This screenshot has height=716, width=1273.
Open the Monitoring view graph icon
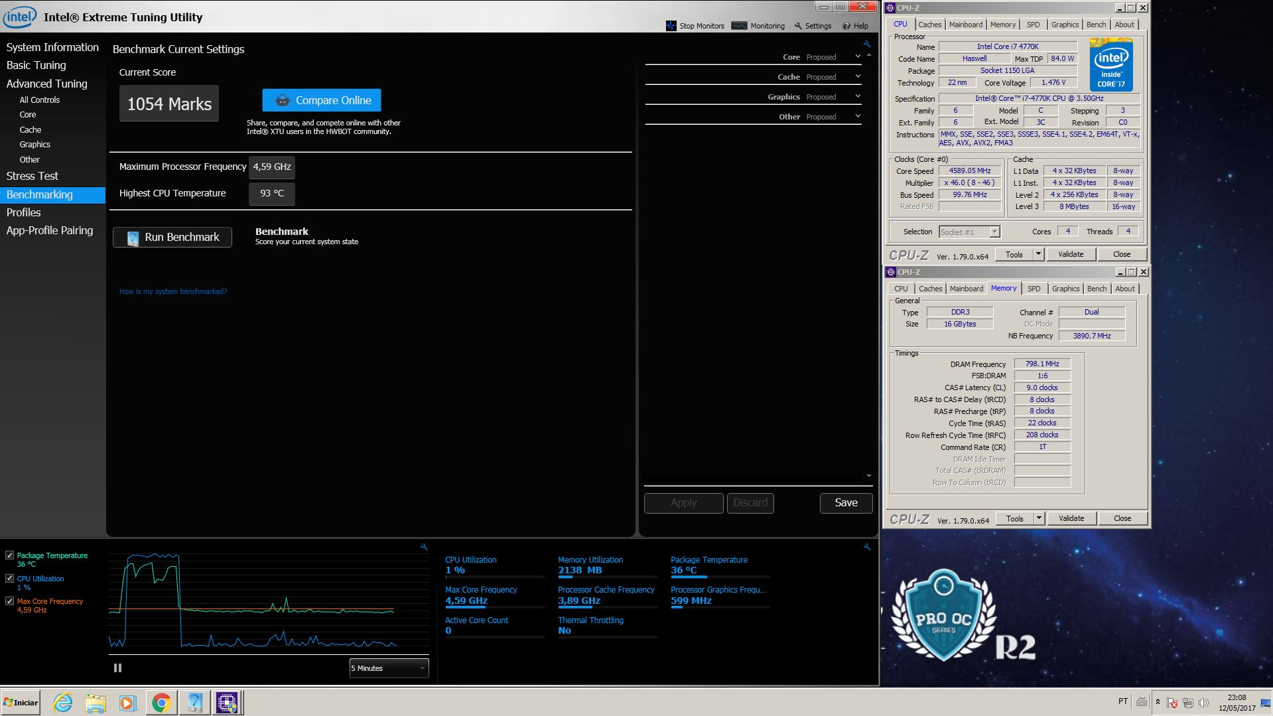point(739,26)
